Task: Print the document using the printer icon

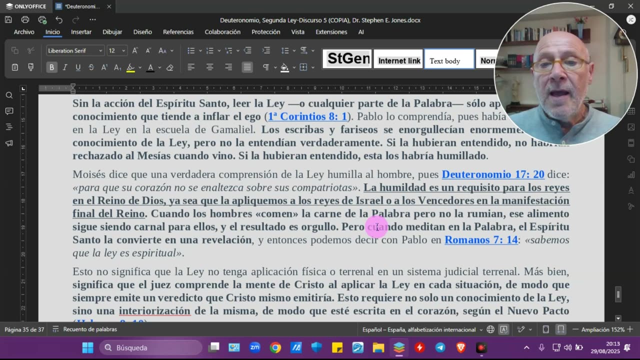Action: pos(25,20)
